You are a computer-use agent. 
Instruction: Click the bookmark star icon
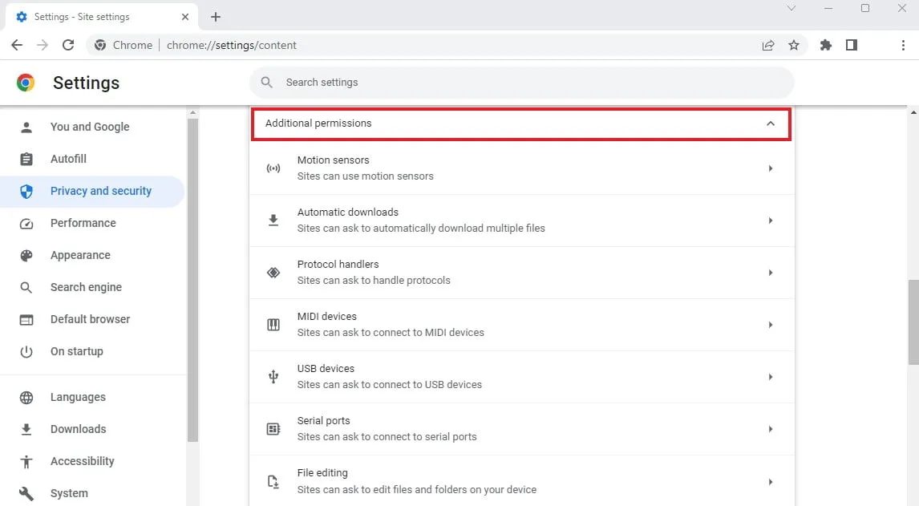(x=794, y=45)
